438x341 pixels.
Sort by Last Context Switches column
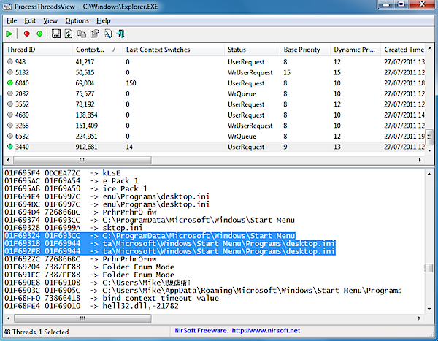[174, 50]
